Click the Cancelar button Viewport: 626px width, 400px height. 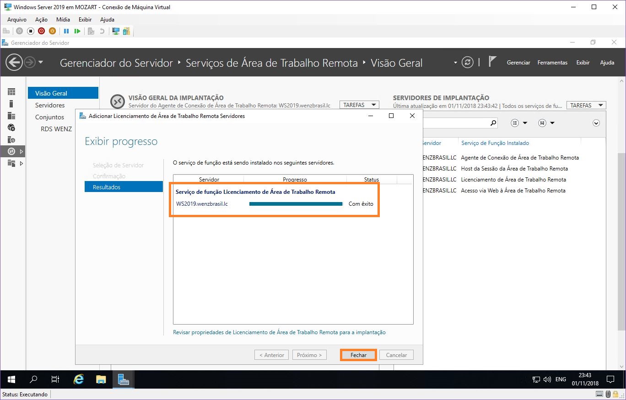[396, 355]
